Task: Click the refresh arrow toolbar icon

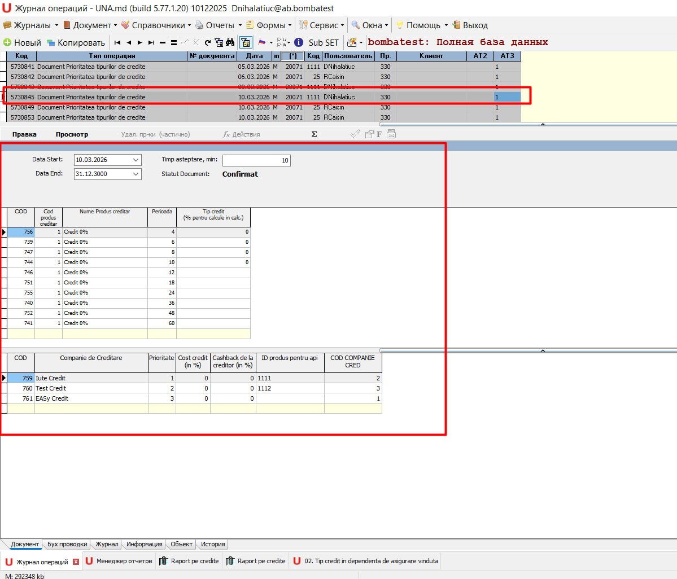Action: point(208,42)
